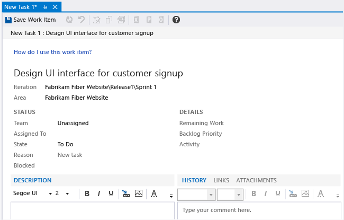Toggle italic in History editor
The width and height of the screenshot is (344, 220).
[x=266, y=193]
